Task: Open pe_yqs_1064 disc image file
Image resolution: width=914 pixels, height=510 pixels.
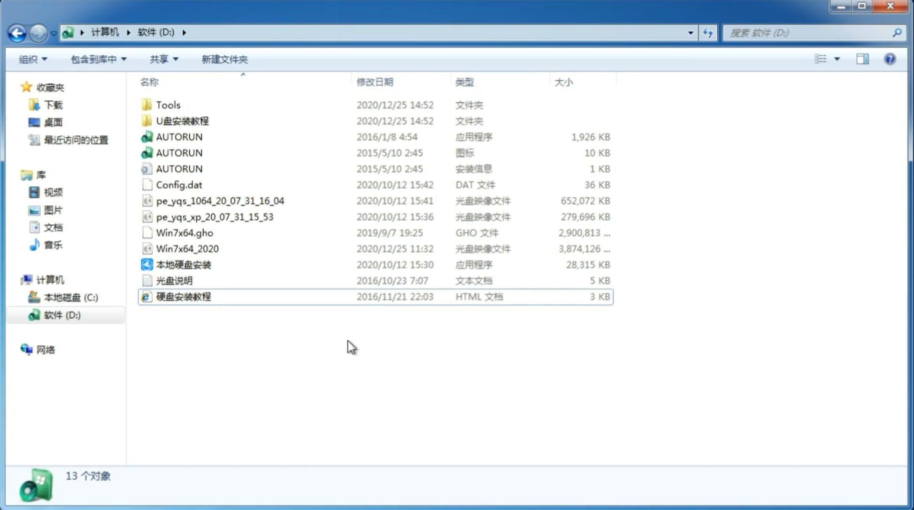Action: click(220, 201)
